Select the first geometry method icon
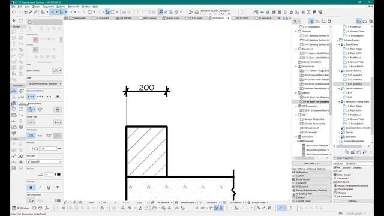This screenshot has height=216, width=384. click(x=31, y=109)
